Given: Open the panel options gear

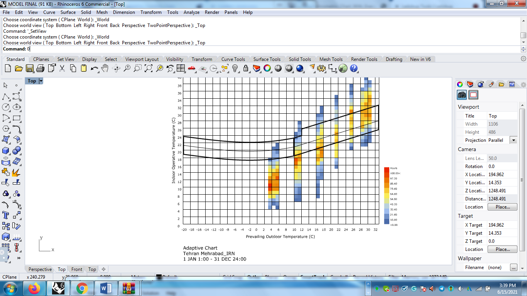Looking at the screenshot, I should pyautogui.click(x=523, y=85).
